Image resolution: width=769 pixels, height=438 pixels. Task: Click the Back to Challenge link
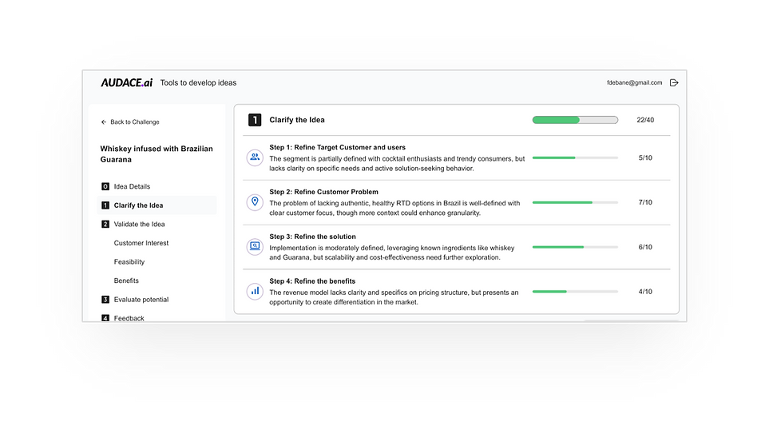point(134,121)
